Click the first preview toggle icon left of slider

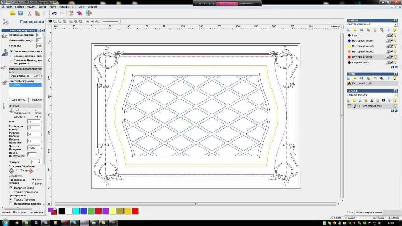pos(88,21)
